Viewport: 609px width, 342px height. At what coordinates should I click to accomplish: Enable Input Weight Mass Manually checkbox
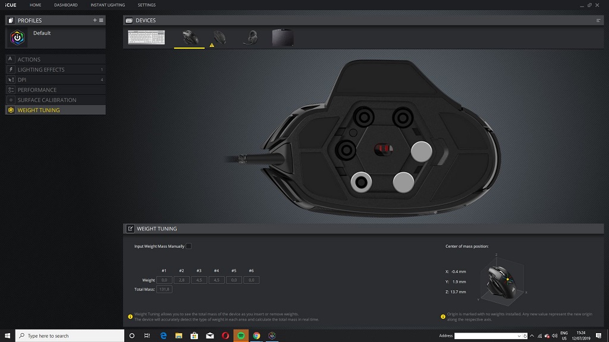pyautogui.click(x=189, y=246)
